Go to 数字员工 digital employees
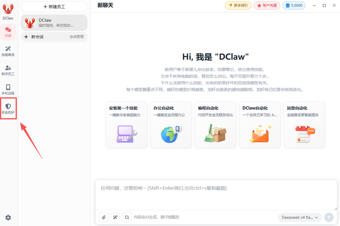This screenshot has width=340, height=226. [8, 71]
